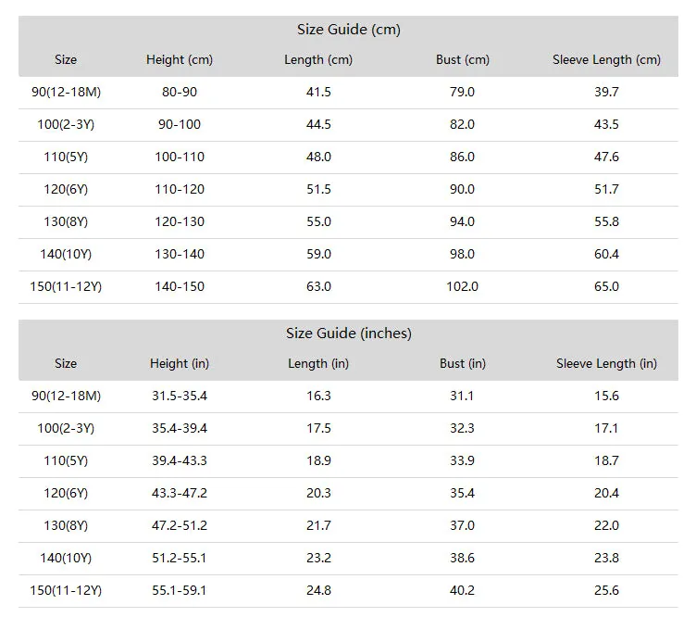Select the 51.5 length cell
The image size is (696, 617).
pos(318,189)
